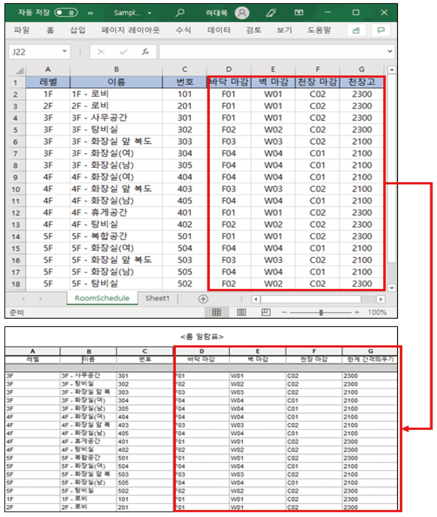Click the formula enter checkmark icon
The image size is (437, 517).
click(124, 52)
